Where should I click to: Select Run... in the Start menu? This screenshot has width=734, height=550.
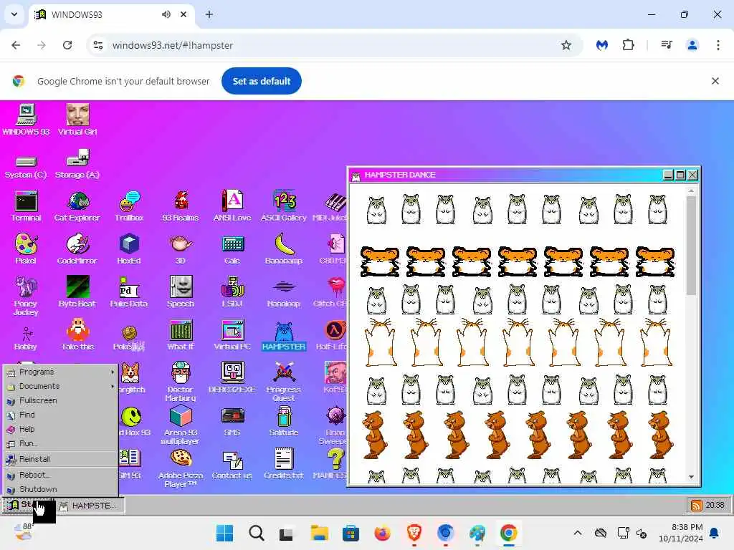pyautogui.click(x=60, y=443)
